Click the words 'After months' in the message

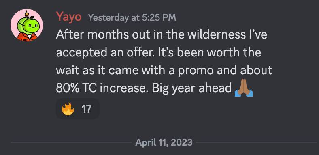coord(92,34)
